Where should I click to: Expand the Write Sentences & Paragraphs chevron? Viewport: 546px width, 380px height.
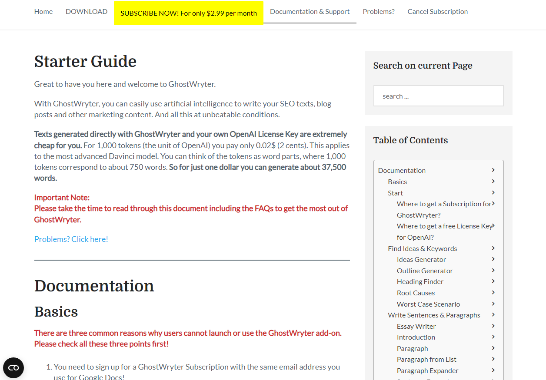(x=493, y=314)
